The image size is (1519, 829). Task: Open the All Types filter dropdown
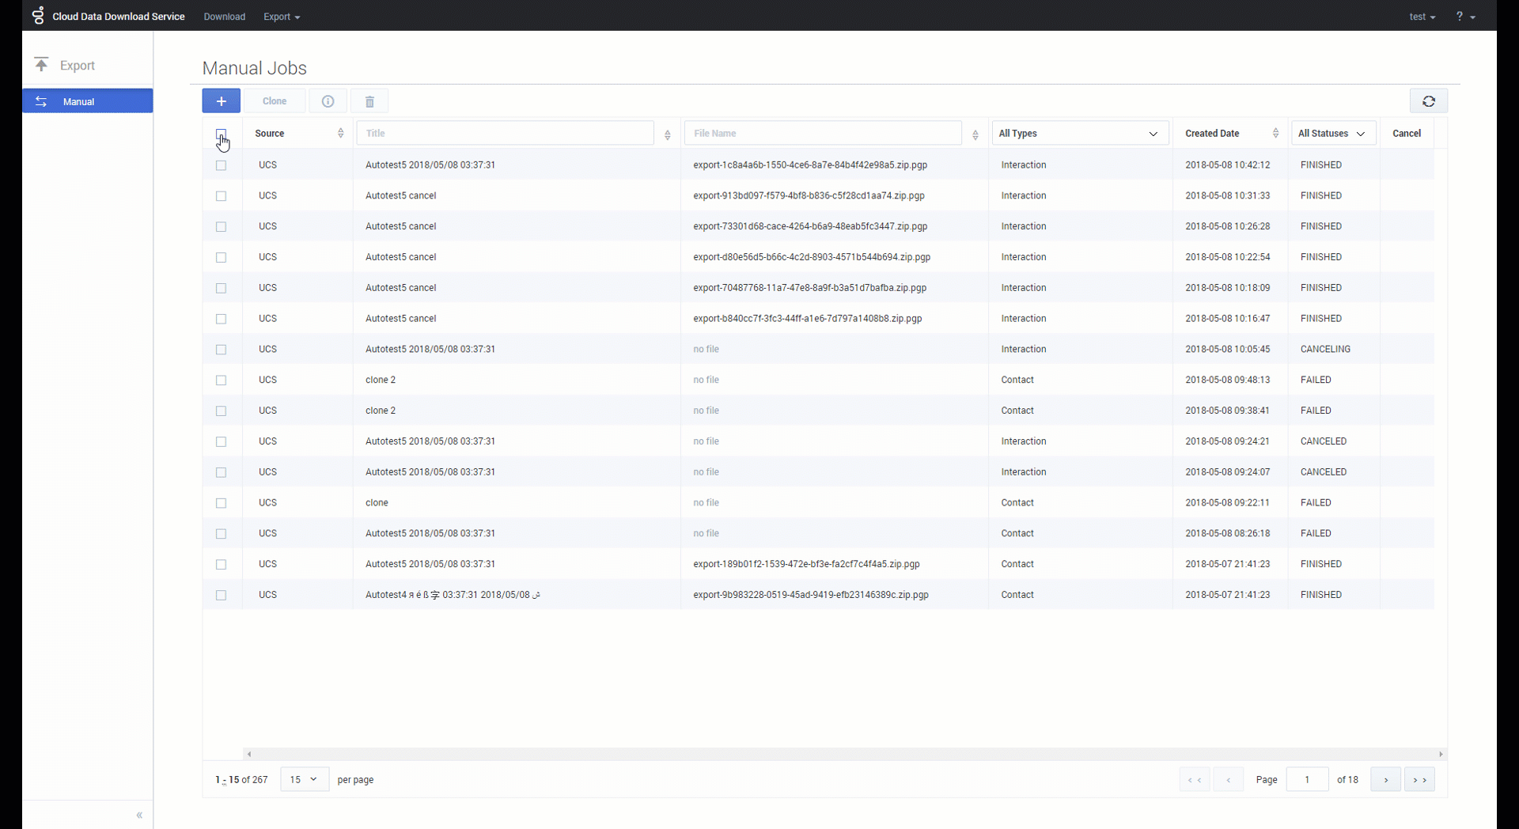coord(1080,134)
